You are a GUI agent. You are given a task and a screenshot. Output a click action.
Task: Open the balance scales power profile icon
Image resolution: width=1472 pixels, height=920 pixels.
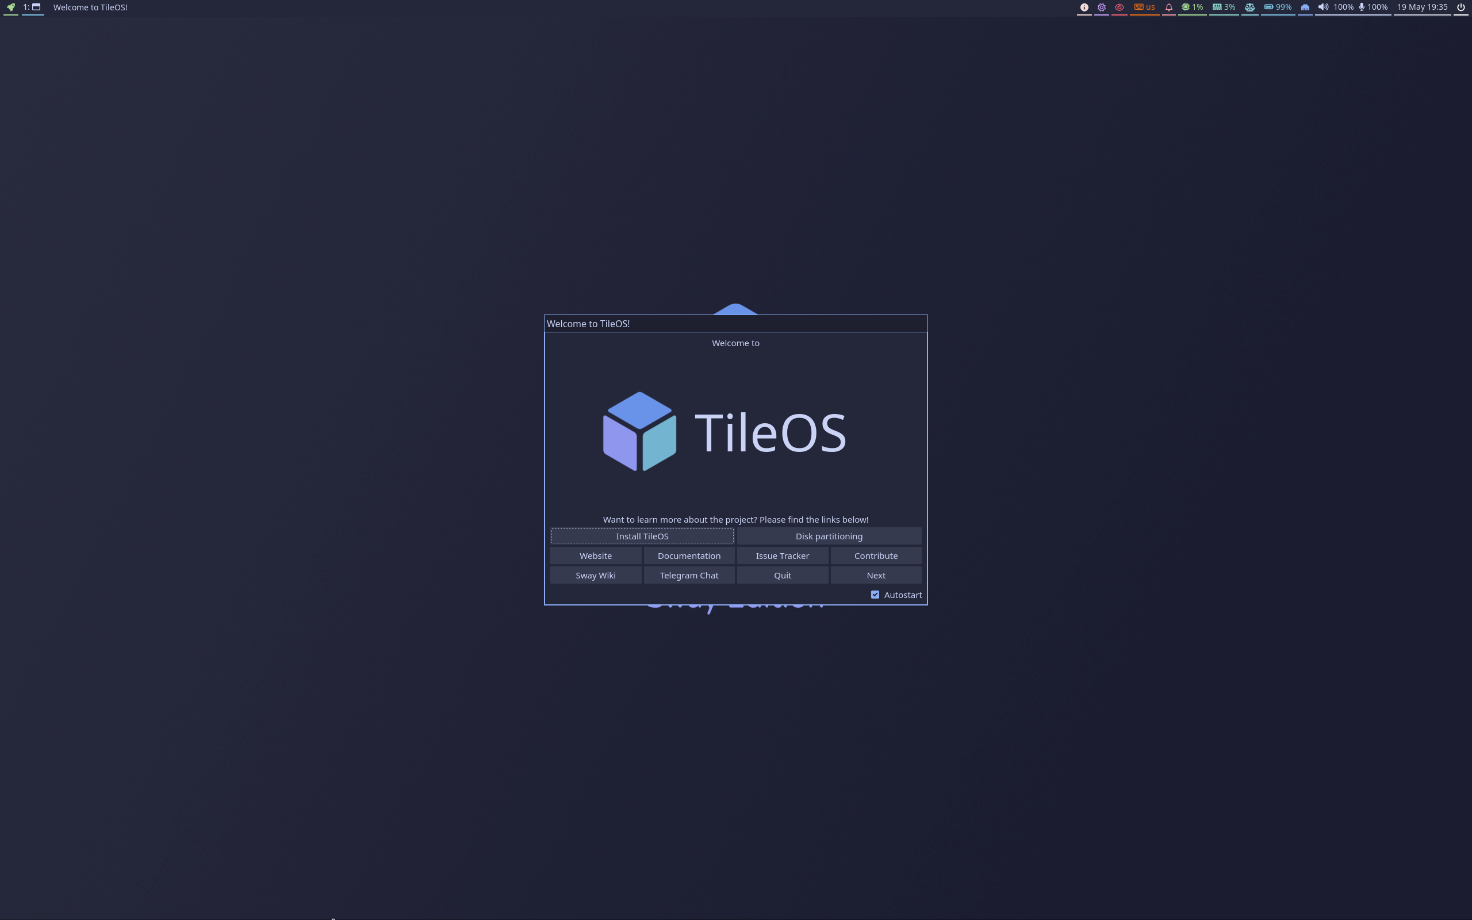coord(1249,7)
